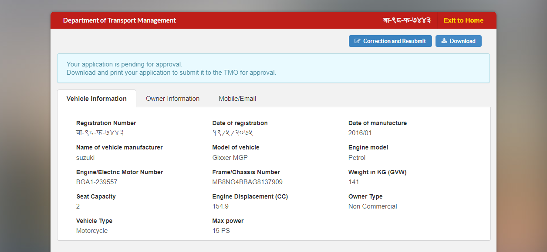This screenshot has height=252, width=547.
Task: Select the Vehicle Information tab
Action: [x=96, y=99]
